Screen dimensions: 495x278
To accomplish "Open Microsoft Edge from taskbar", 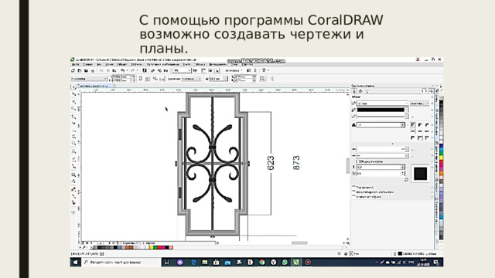I will pos(193,262).
